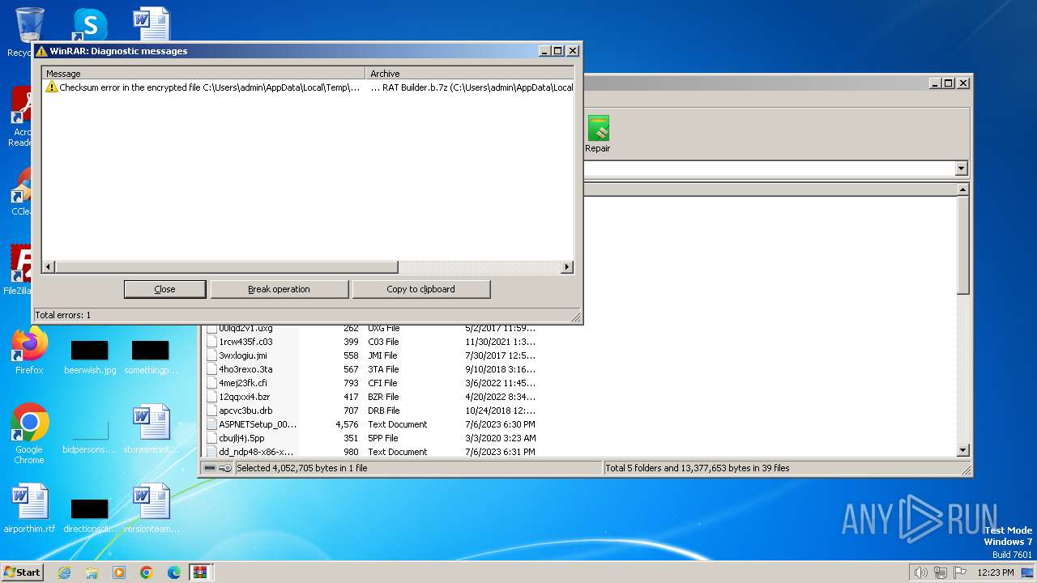Launch Internet Explorer from the taskbar

pyautogui.click(x=64, y=572)
